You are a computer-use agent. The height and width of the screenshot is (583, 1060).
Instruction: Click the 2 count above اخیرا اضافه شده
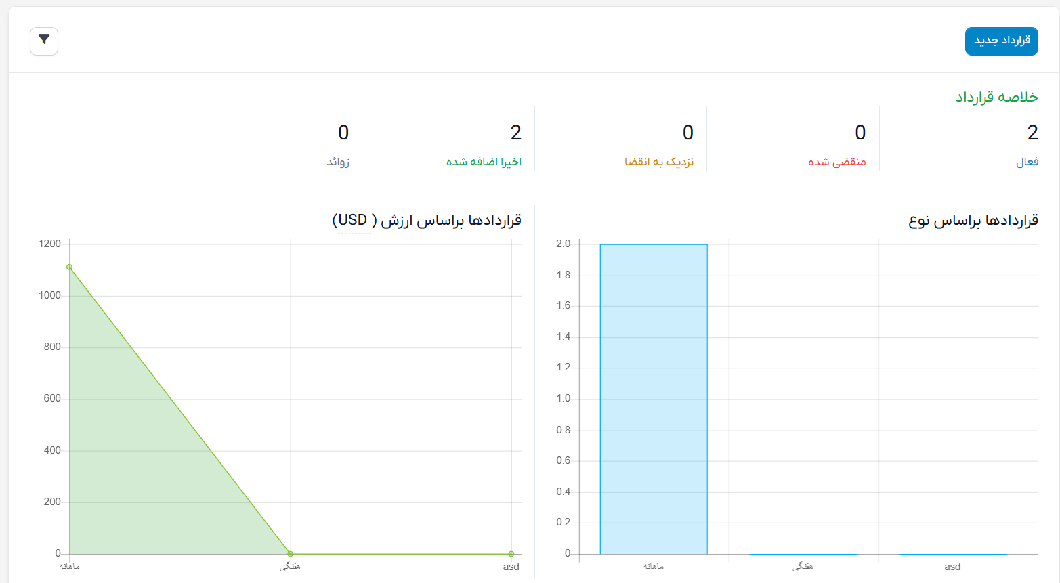click(x=516, y=133)
